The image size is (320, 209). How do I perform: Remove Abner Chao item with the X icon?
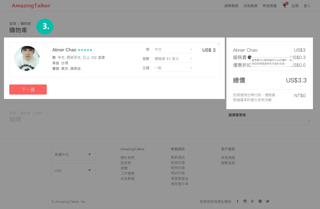click(219, 44)
